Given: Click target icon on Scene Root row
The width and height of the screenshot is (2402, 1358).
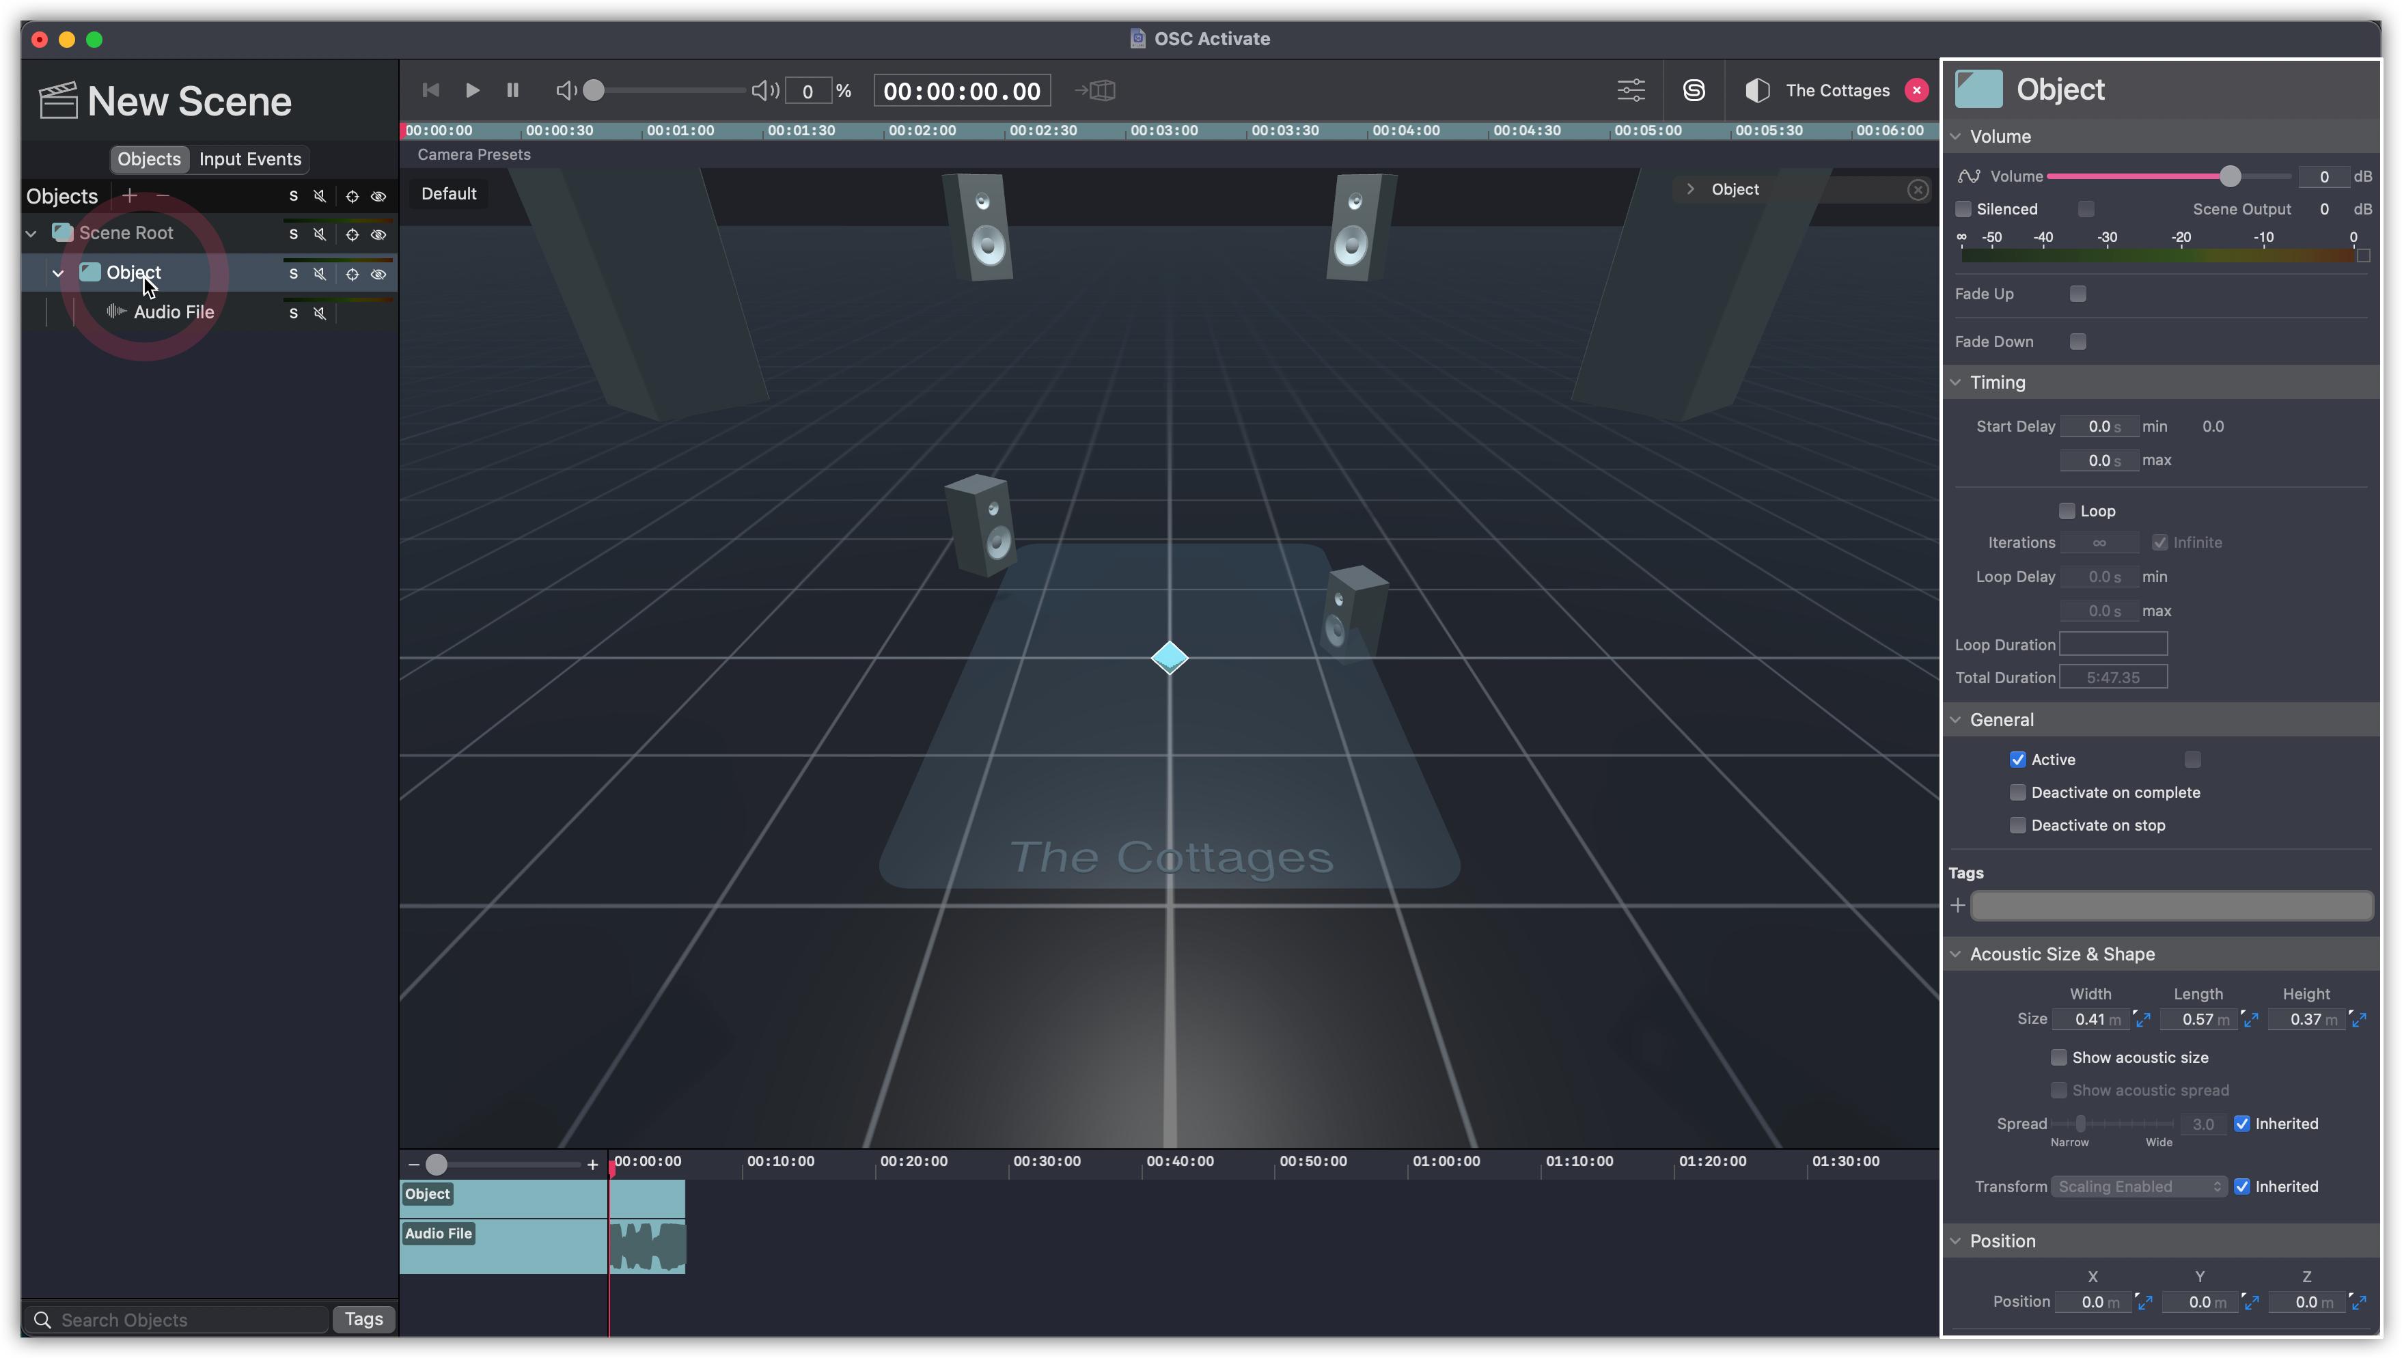Looking at the screenshot, I should [x=352, y=235].
